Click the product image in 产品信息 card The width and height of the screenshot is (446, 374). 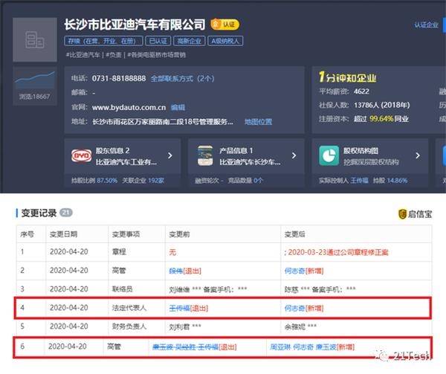[205, 155]
